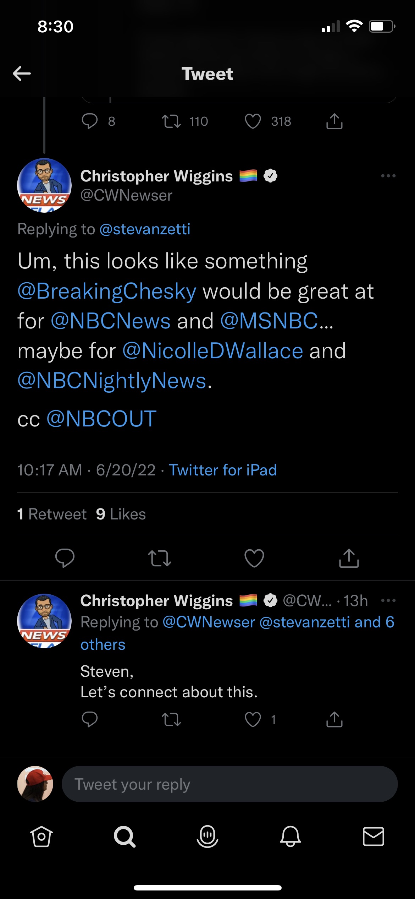Open the Twitter for iPad link
This screenshot has height=899, width=415.
point(222,470)
